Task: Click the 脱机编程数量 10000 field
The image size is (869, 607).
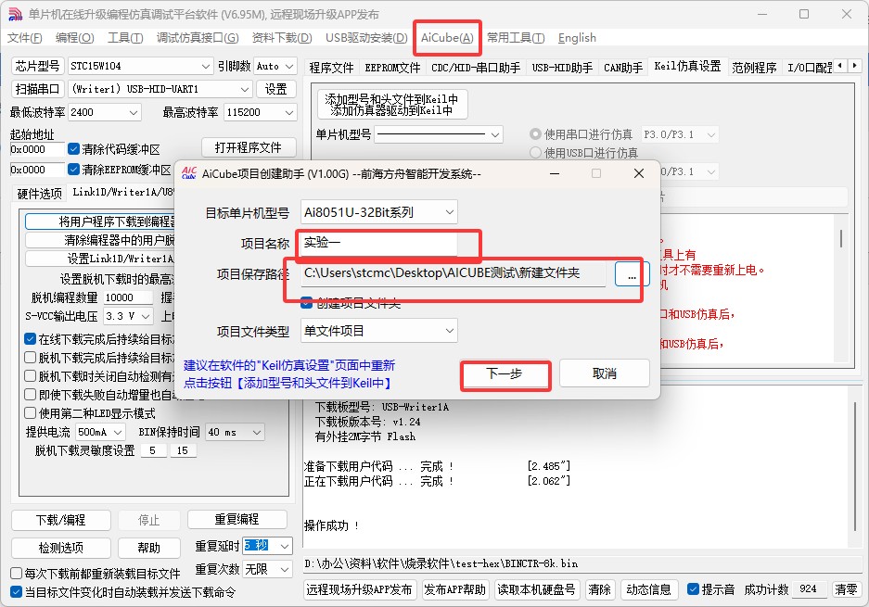Action: pyautogui.click(x=129, y=298)
